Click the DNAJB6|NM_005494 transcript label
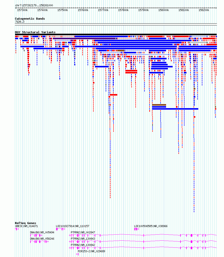Screen dimensions: 224x257 tap(42, 232)
